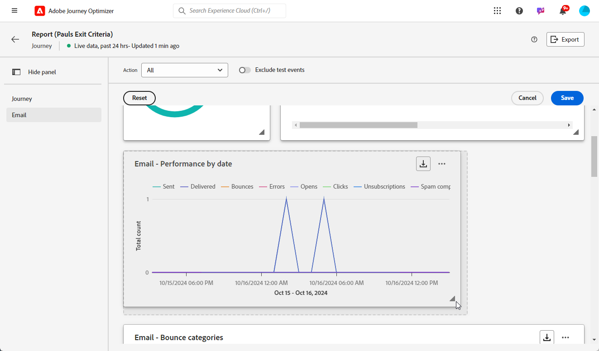This screenshot has width=599, height=351.
Task: Open more options for Performance by date
Action: 442,164
